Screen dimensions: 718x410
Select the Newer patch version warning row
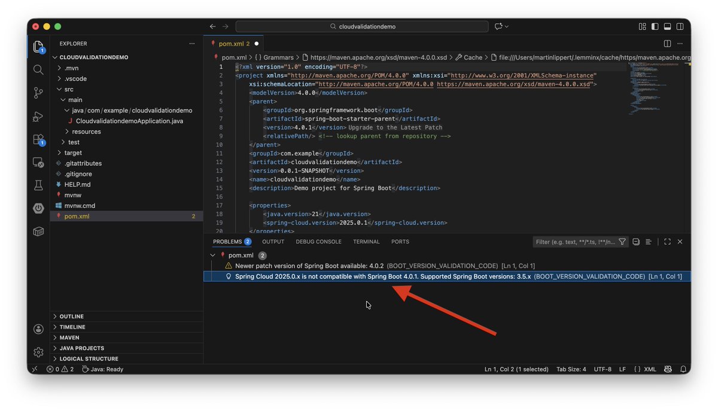pos(447,266)
